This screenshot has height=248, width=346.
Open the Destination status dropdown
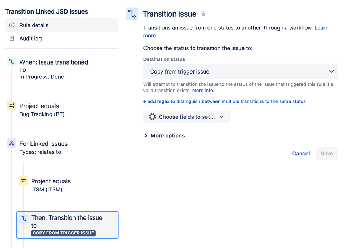coord(240,72)
